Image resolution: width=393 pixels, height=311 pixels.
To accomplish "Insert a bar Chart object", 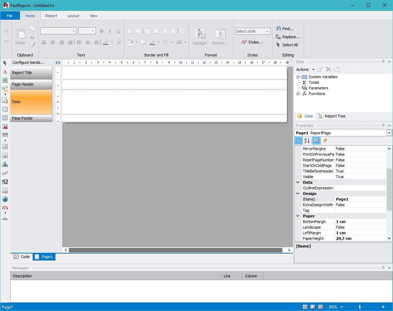I will point(5,164).
